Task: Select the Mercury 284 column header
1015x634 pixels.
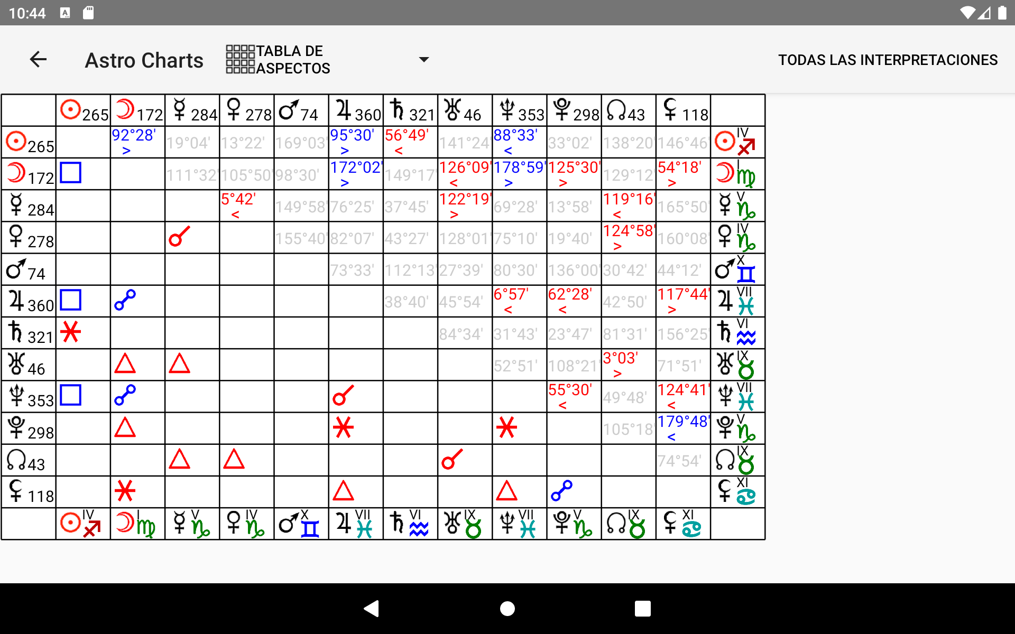Action: pos(193,110)
